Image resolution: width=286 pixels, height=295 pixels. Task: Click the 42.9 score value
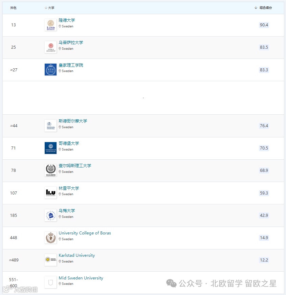coord(264,215)
